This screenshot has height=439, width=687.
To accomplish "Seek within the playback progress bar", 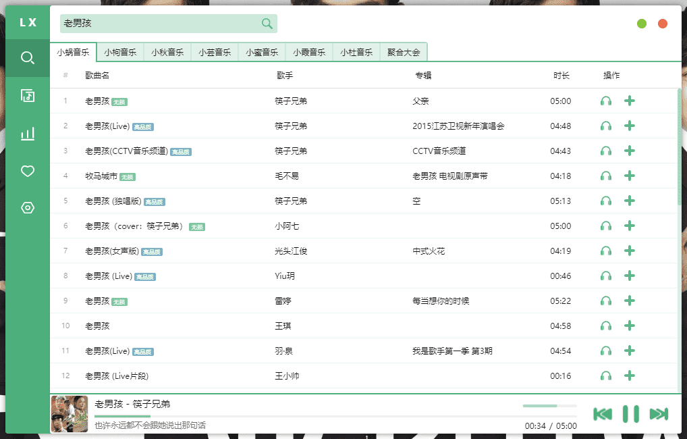I will pos(550,406).
